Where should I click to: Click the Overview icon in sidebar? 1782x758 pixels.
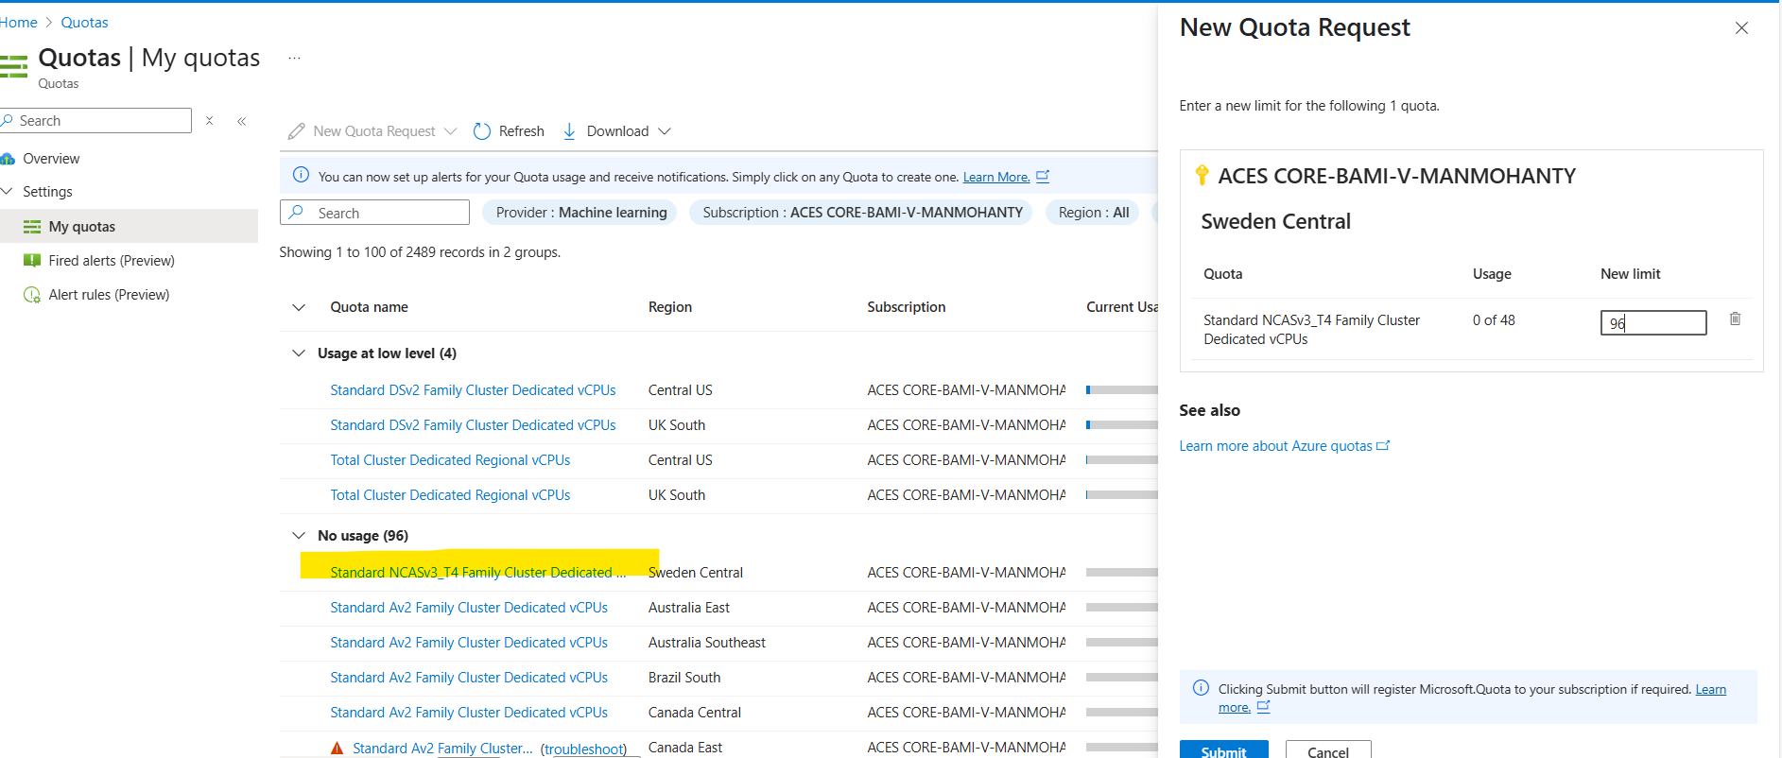(8, 159)
